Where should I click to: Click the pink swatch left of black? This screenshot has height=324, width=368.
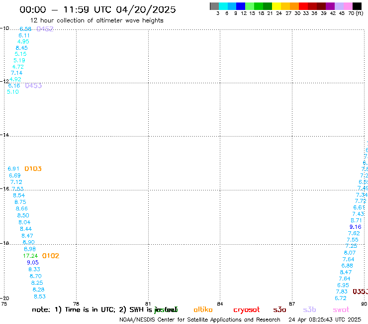tap(348, 6)
